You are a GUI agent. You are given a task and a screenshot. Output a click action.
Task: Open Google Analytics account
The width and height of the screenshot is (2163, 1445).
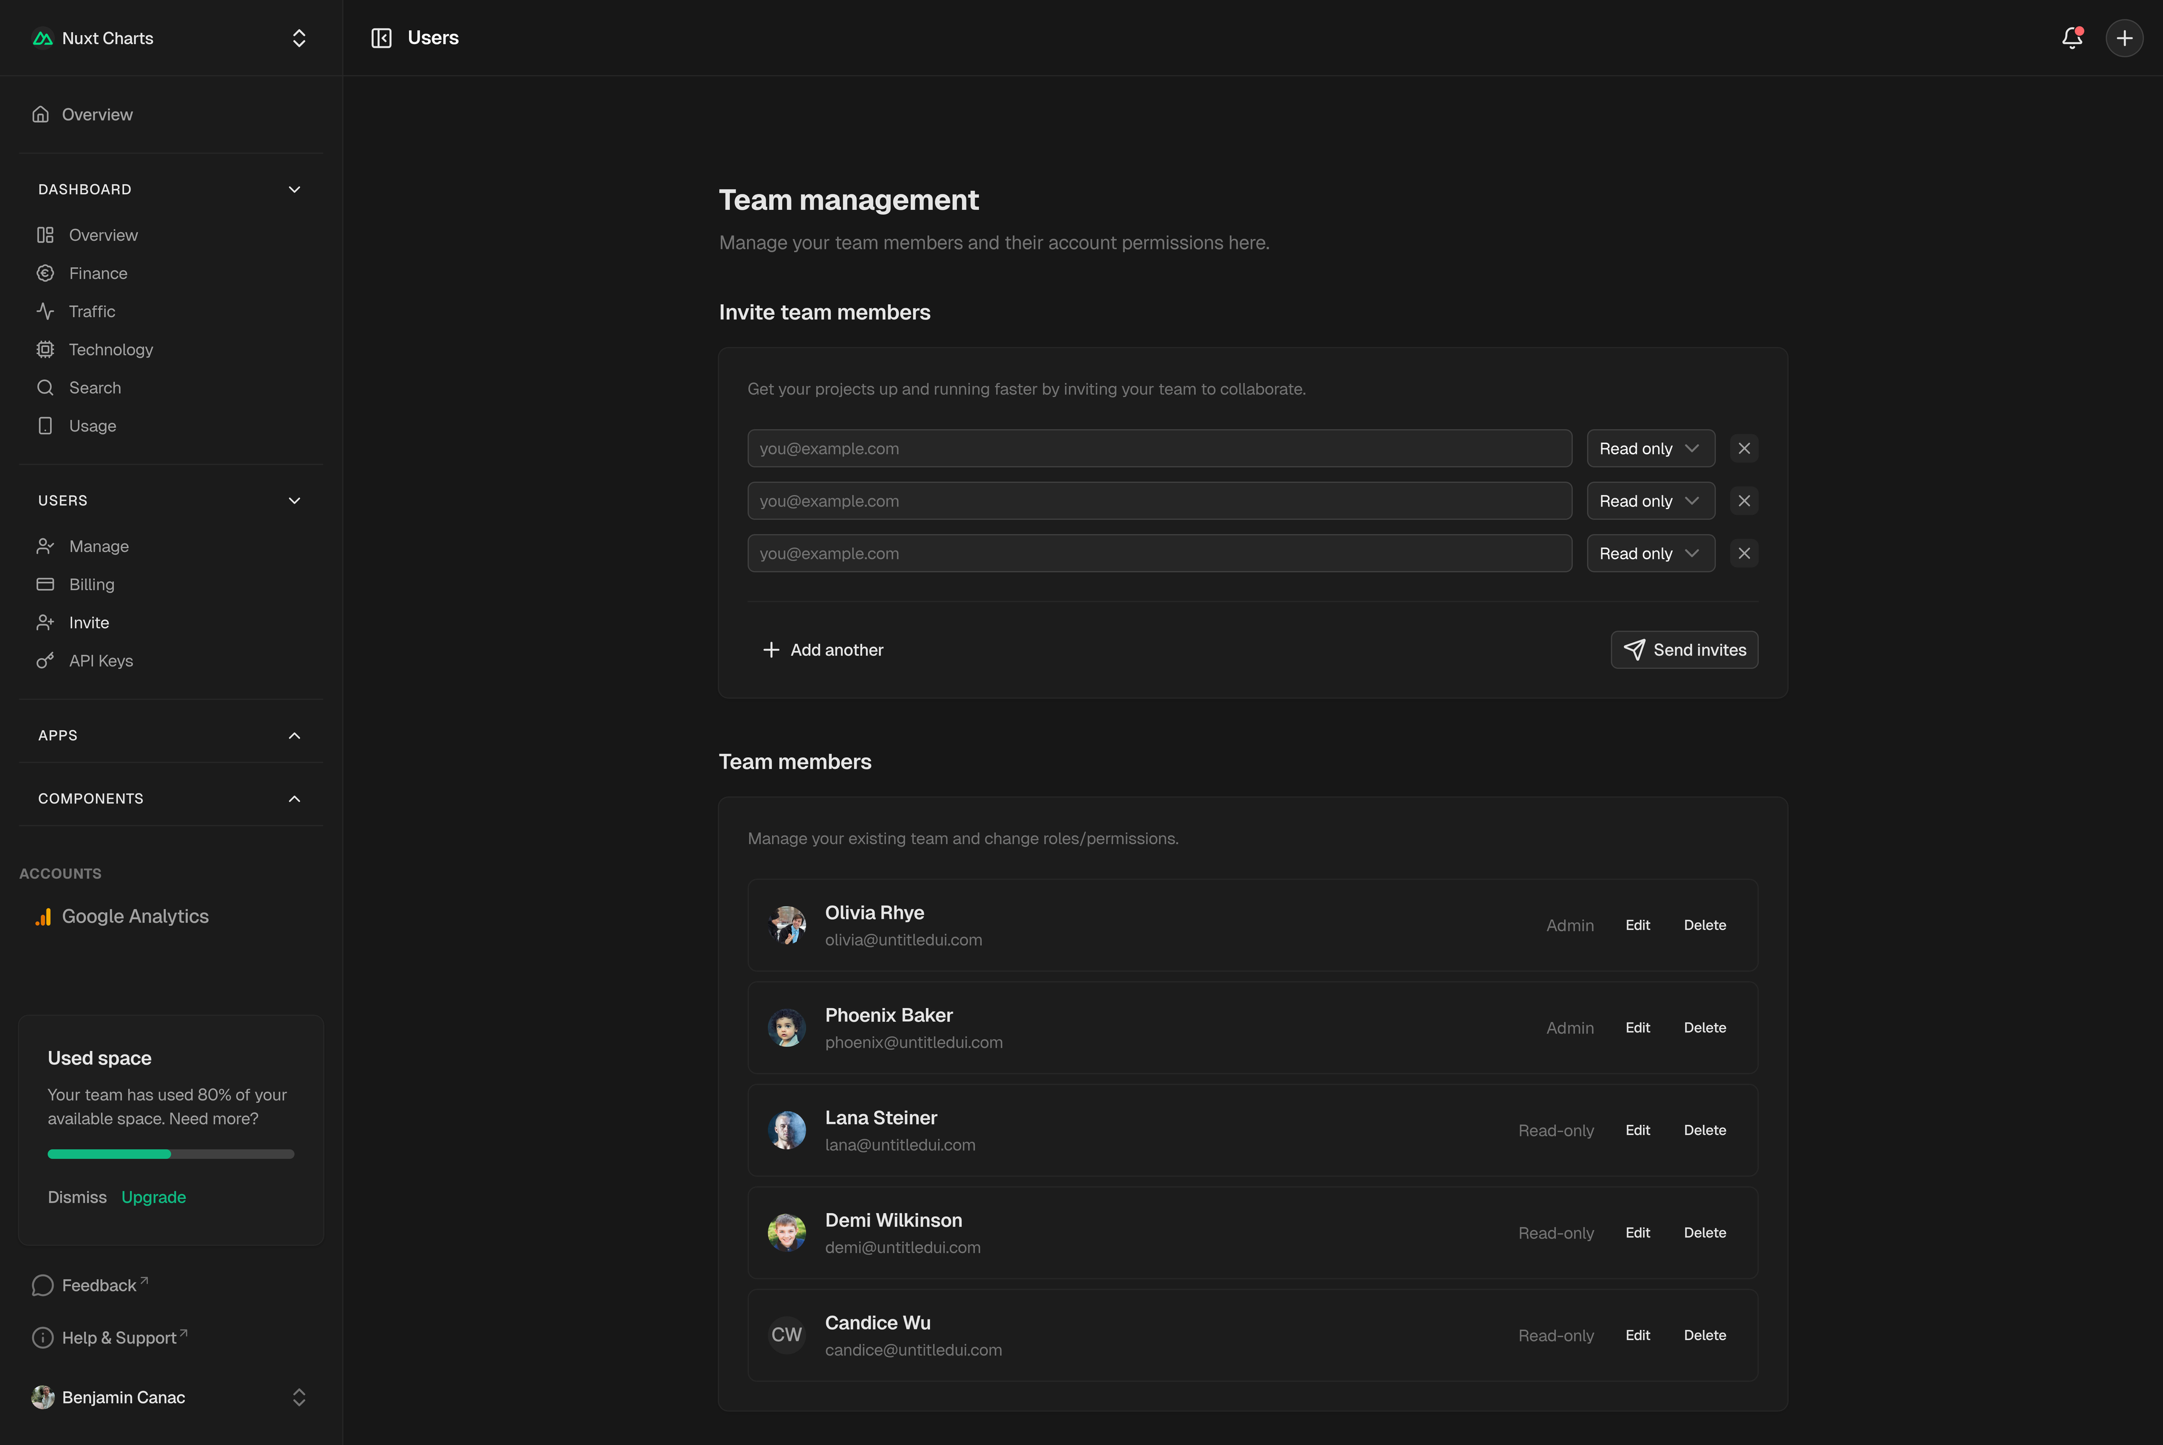[135, 916]
